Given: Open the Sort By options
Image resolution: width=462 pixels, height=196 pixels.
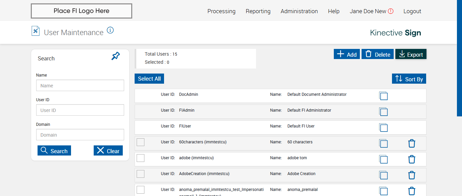Looking at the screenshot, I should pos(409,79).
